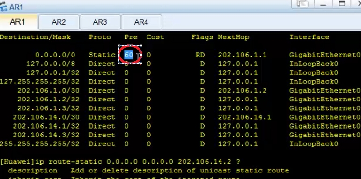This screenshot has width=361, height=179.
Task: Click the Cost column header
Action: (155, 37)
